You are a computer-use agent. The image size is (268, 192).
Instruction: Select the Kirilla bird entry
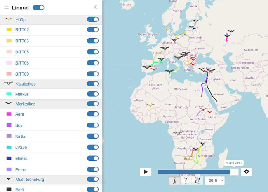click(20, 136)
